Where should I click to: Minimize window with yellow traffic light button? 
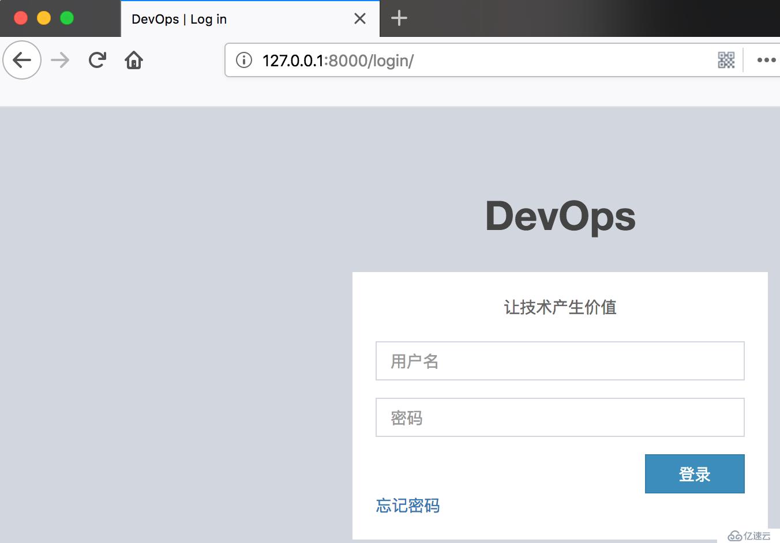pyautogui.click(x=44, y=18)
